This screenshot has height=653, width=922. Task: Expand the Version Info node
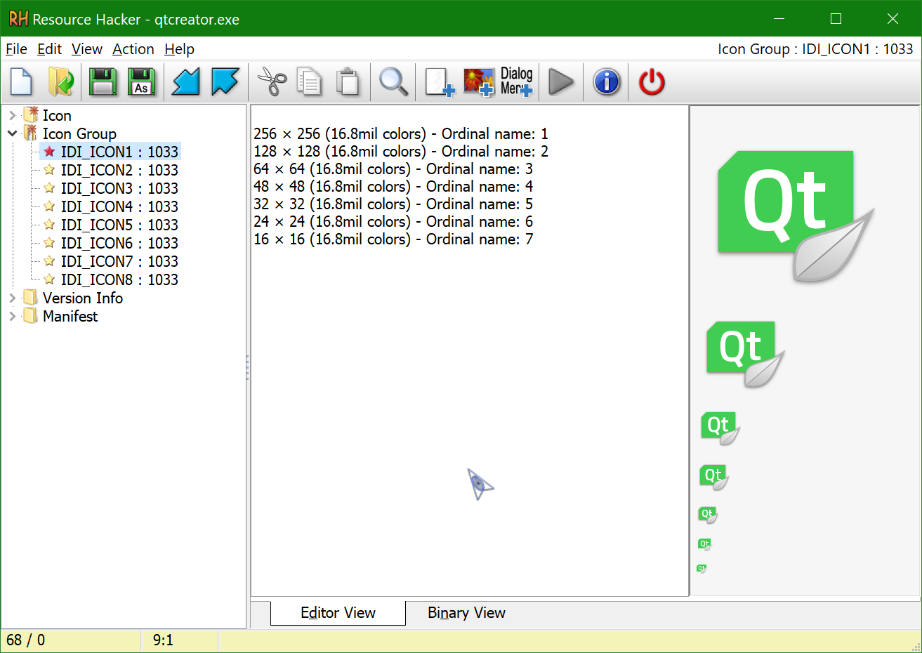pyautogui.click(x=12, y=298)
